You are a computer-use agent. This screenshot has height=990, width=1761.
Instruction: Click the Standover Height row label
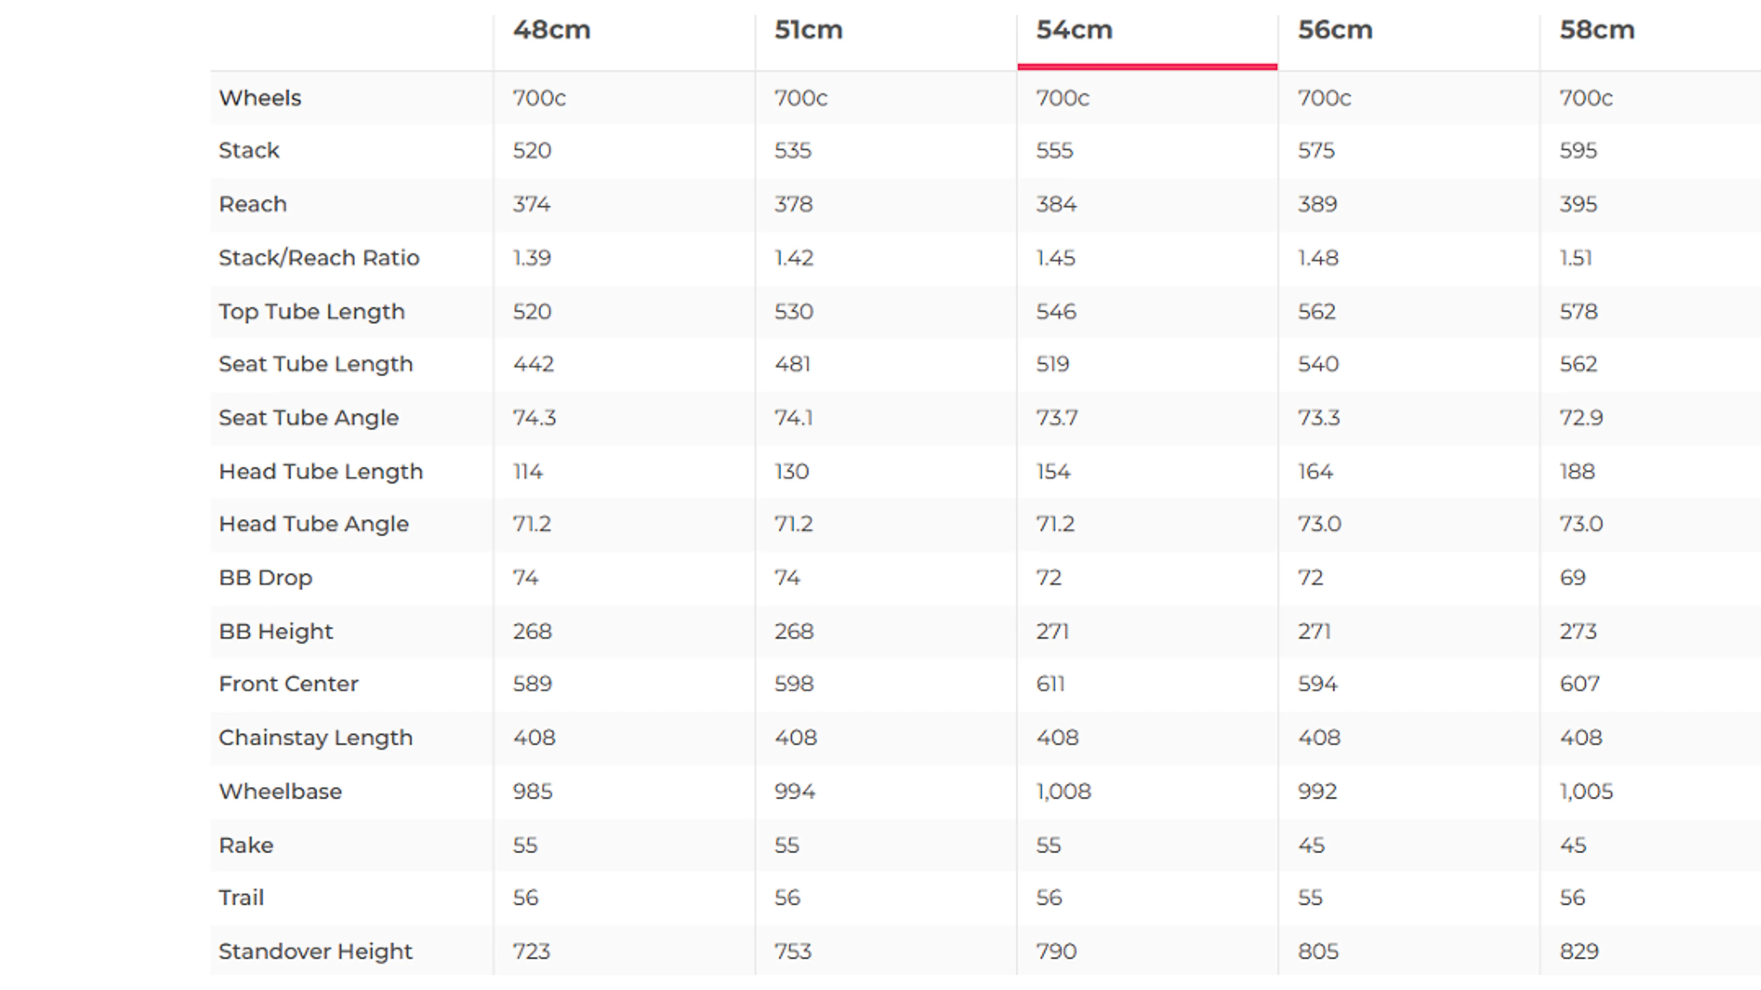click(x=316, y=951)
